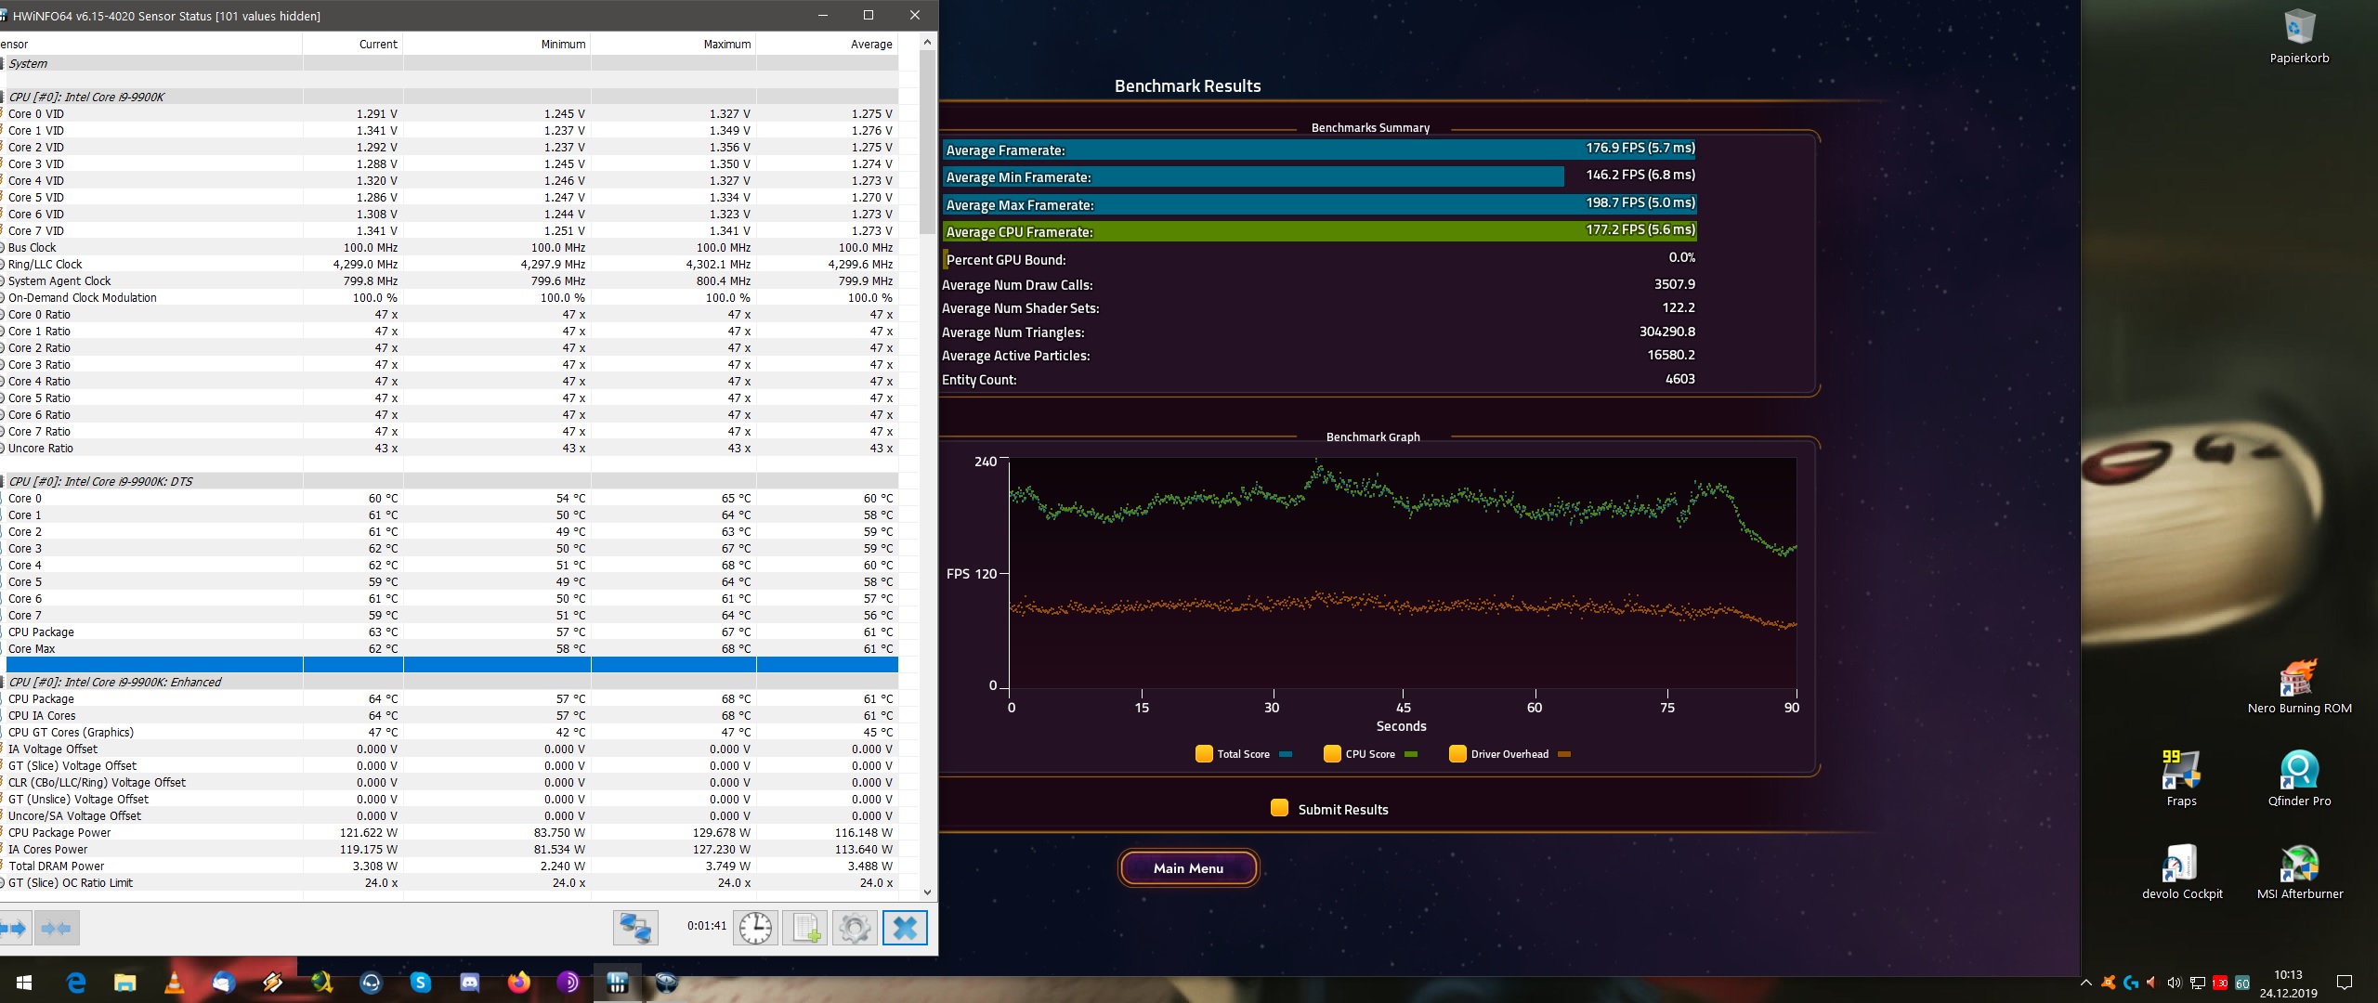Click the blue X close-sensors button
The height and width of the screenshot is (1003, 2378).
tap(905, 927)
